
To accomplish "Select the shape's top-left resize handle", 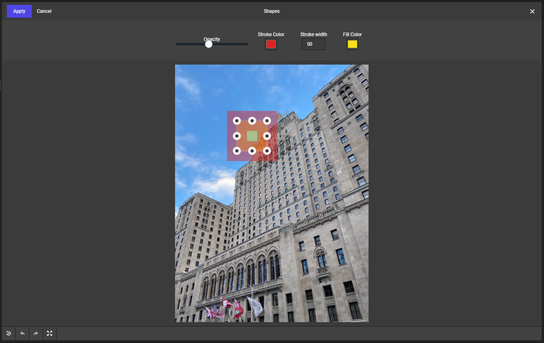I will click(237, 121).
